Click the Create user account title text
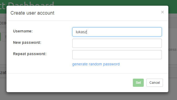Screen dimensions: 177x100 32,13
